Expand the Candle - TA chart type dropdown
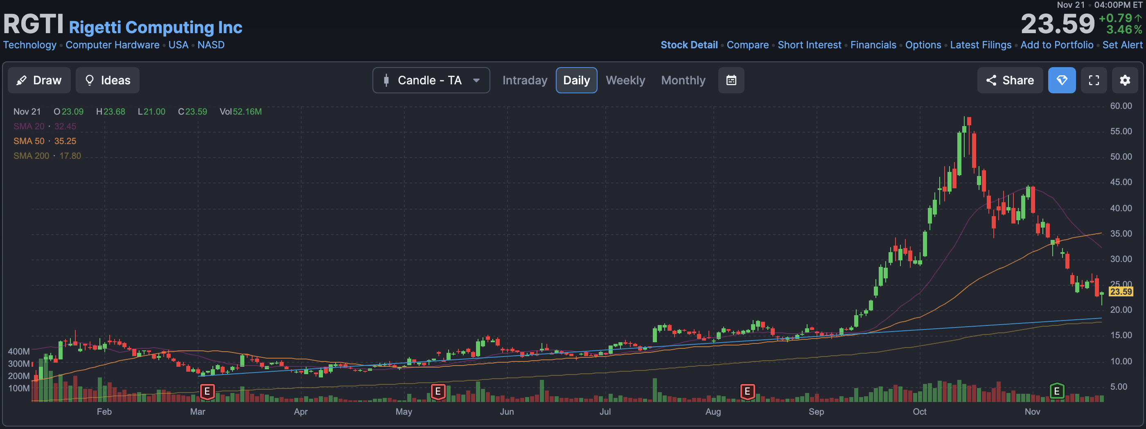The width and height of the screenshot is (1146, 429). click(431, 80)
